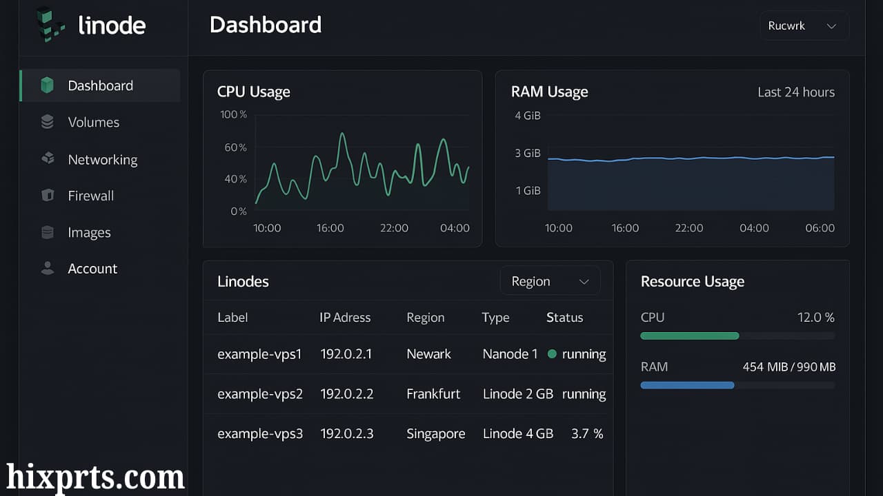The height and width of the screenshot is (496, 883).
Task: Click the green running status dot for example-vps1
Action: 552,354
